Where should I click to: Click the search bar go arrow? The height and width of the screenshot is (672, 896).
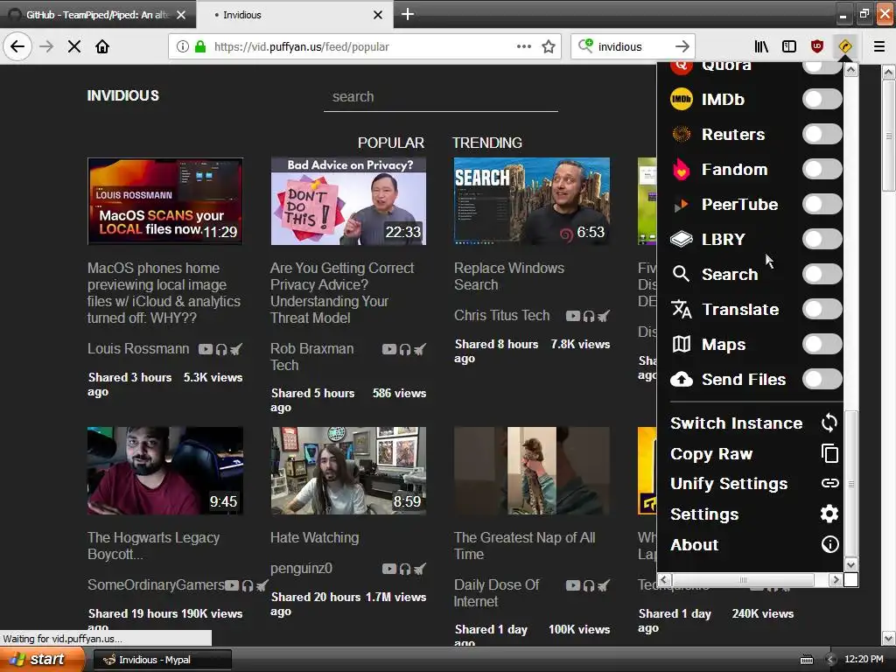coord(682,46)
